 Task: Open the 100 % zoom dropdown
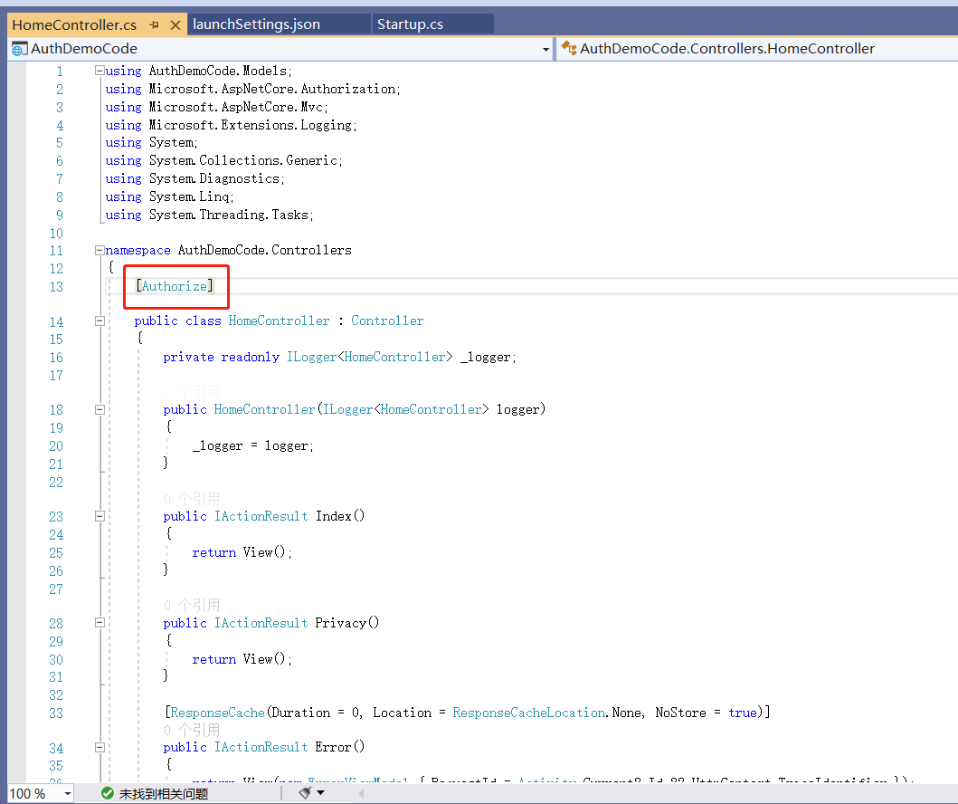[67, 794]
